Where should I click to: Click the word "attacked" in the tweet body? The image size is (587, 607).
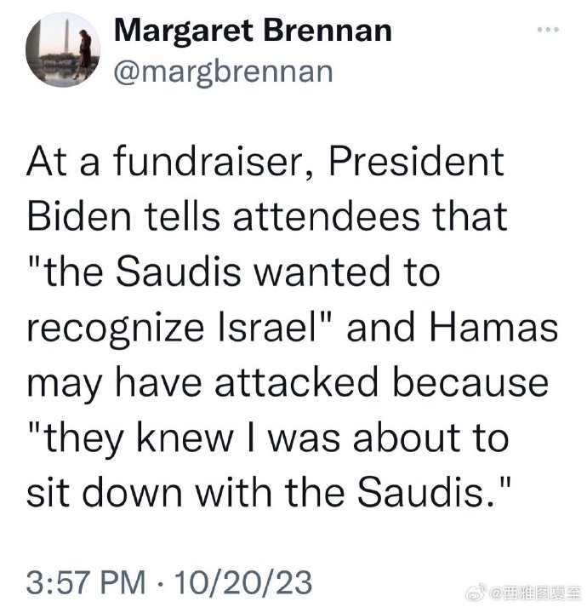click(296, 383)
